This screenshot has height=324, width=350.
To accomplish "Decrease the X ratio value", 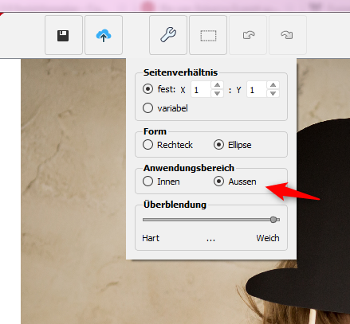I will tap(217, 93).
